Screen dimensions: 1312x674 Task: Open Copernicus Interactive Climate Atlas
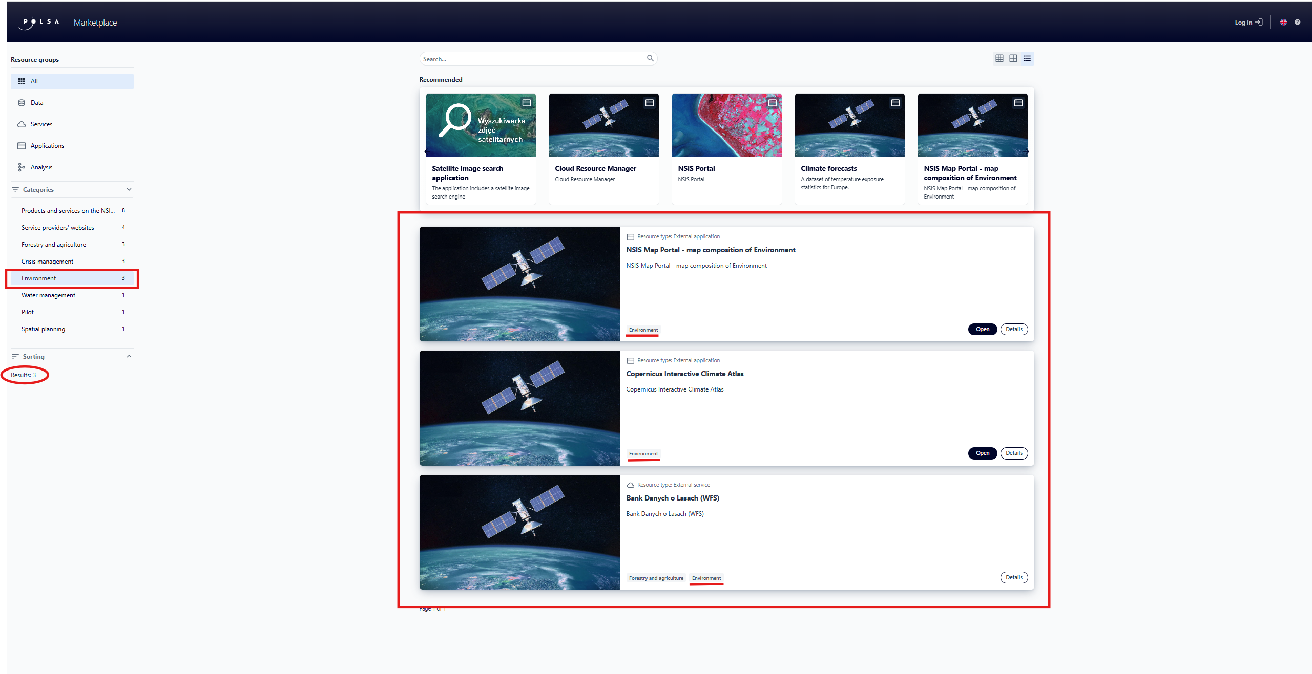coord(982,453)
